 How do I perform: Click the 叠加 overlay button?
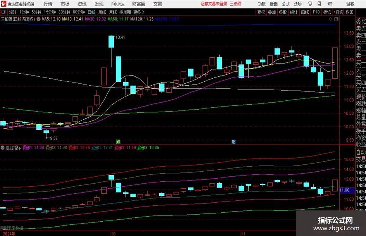pyautogui.click(x=272, y=12)
